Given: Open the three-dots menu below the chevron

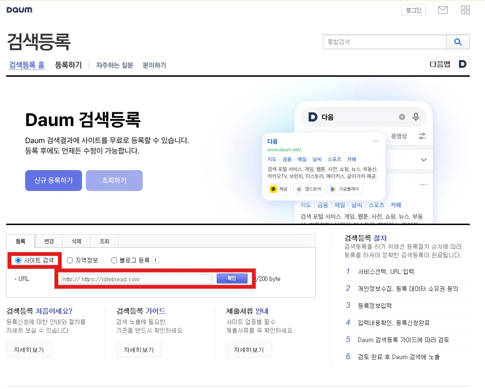Looking at the screenshot, I should [423, 185].
